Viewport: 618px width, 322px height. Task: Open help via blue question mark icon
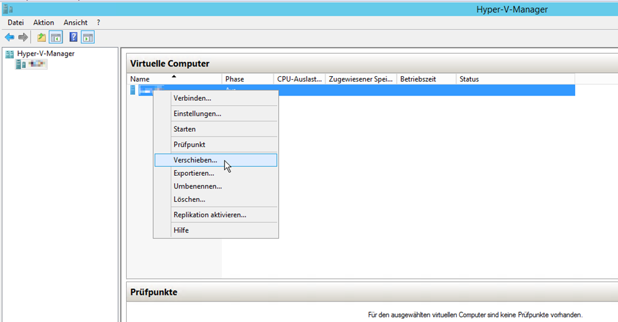click(x=74, y=37)
